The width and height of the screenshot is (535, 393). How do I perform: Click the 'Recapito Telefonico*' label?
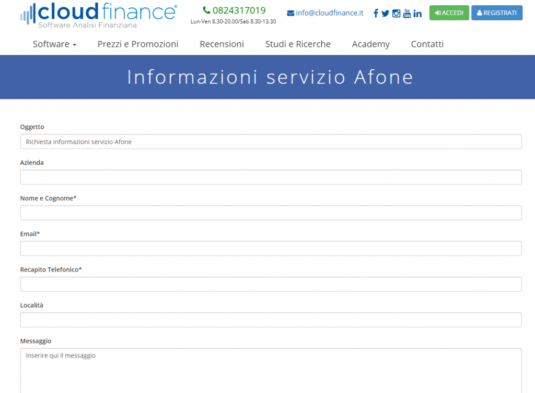click(x=51, y=269)
